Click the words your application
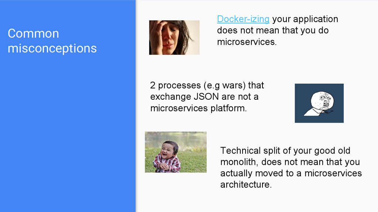The height and width of the screenshot is (212, 378). point(305,19)
